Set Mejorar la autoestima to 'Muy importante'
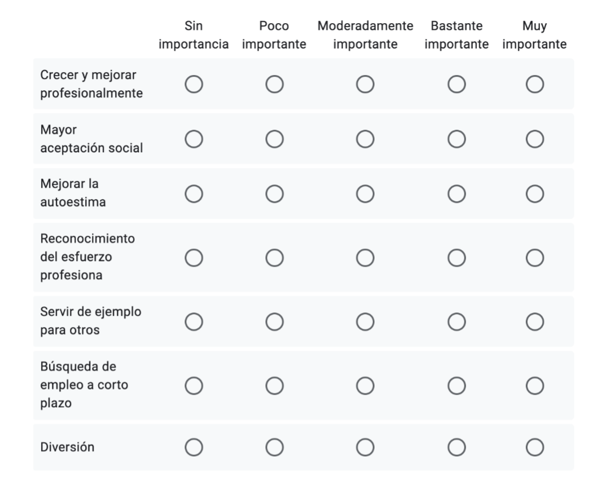Image resolution: width=597 pixels, height=486 pixels. 534,194
